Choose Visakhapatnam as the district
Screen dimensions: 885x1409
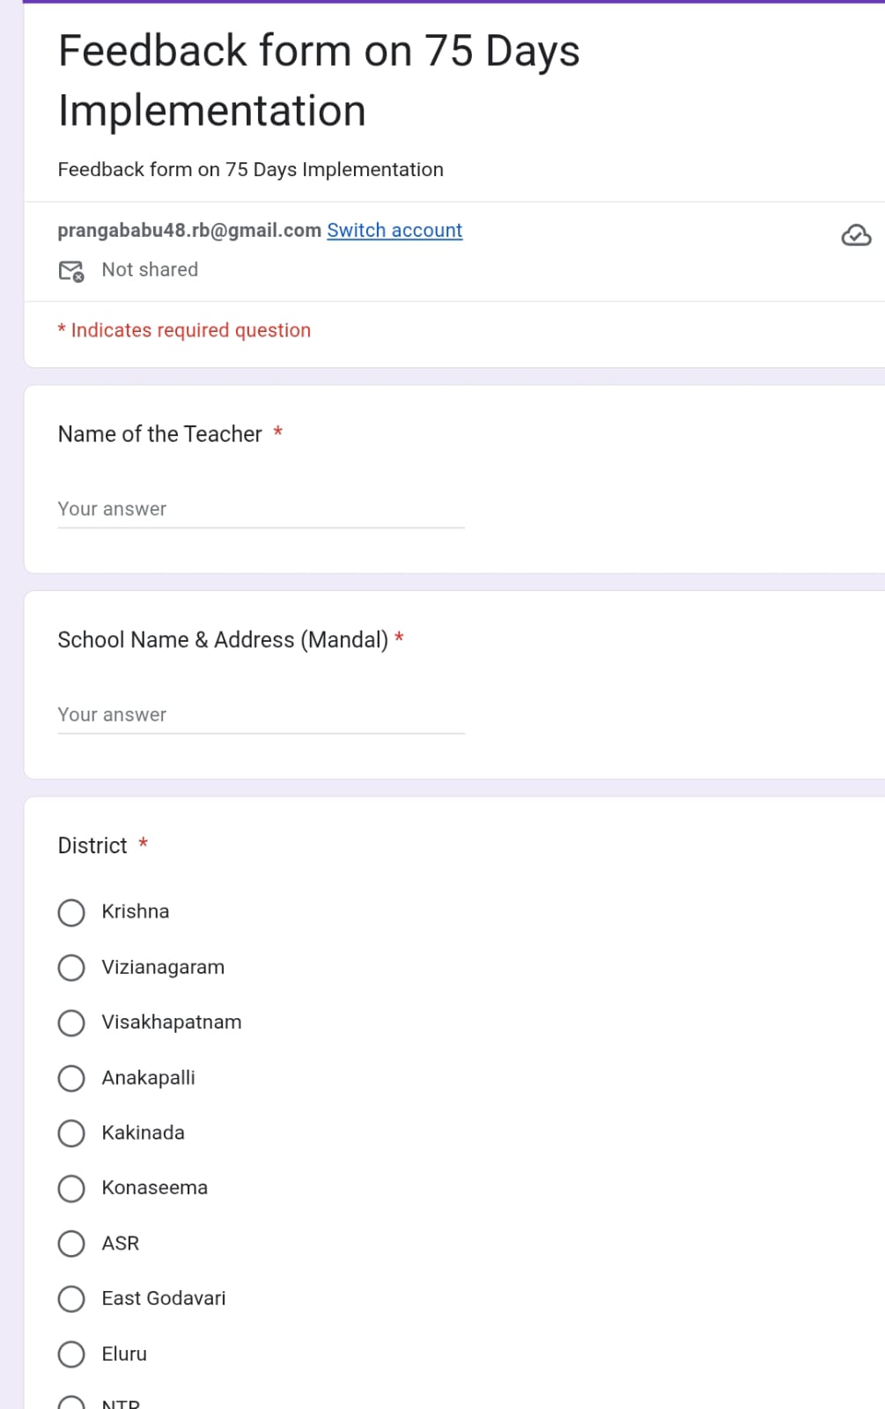[71, 1023]
